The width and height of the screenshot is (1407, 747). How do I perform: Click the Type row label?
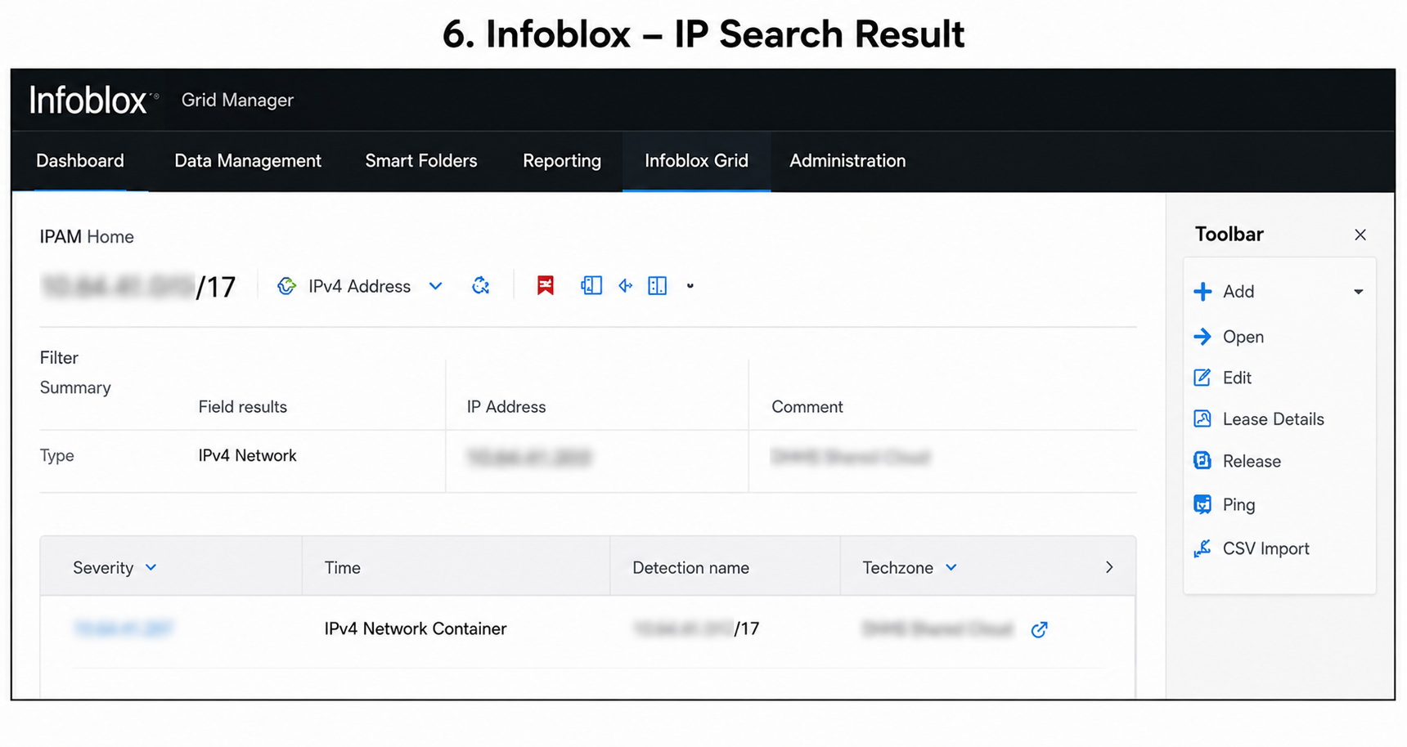click(57, 455)
